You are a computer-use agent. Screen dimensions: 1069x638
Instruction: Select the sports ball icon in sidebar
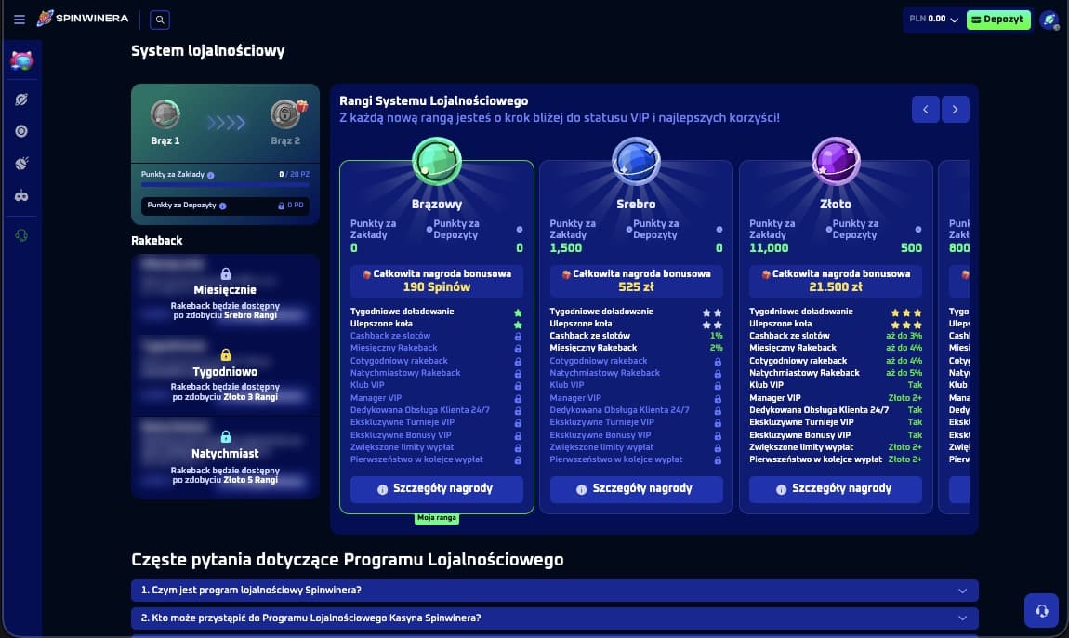coord(20,164)
